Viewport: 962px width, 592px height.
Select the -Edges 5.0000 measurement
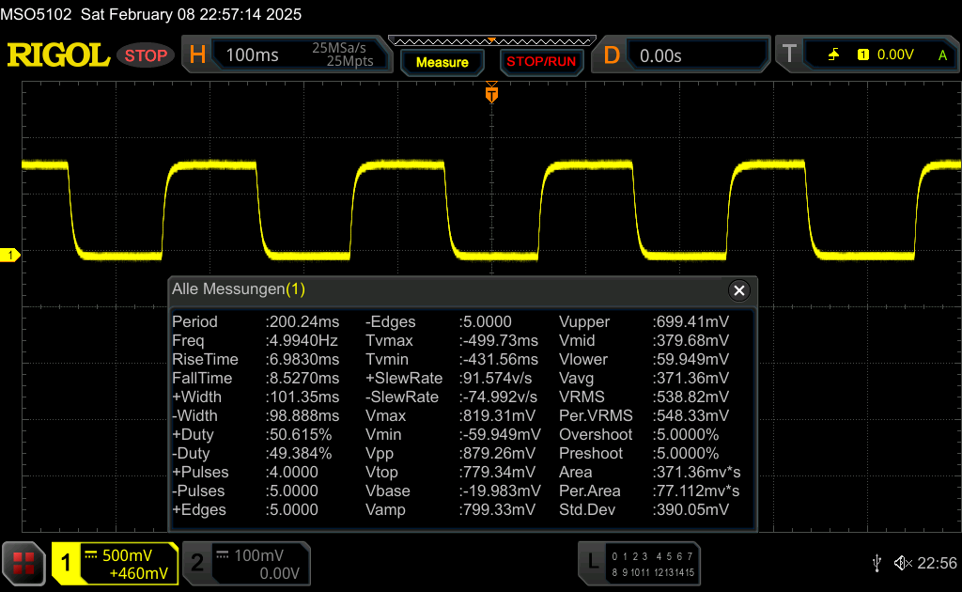tap(439, 321)
